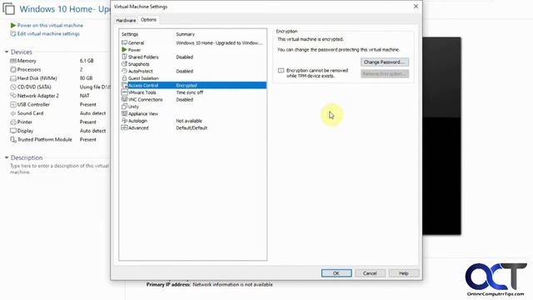Select the Options tab
The width and height of the screenshot is (533, 300).
(x=148, y=20)
